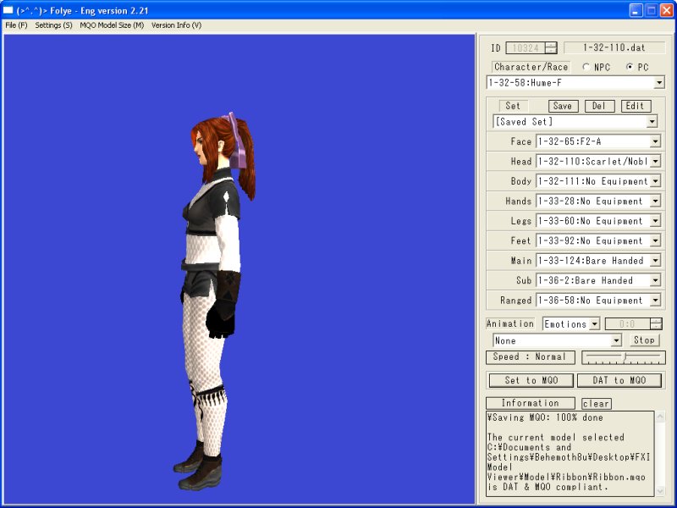
Task: Click the Set to MQO button
Action: coord(531,380)
